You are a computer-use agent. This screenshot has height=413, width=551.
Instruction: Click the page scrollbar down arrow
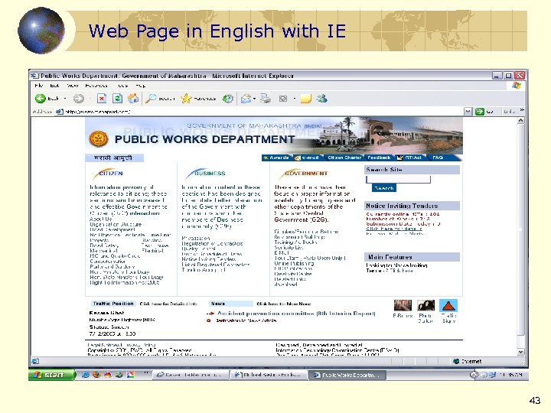coord(521,352)
